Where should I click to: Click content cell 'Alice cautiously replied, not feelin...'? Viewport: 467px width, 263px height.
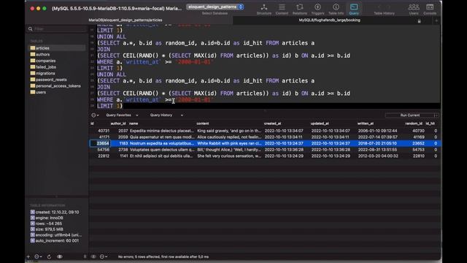click(229, 137)
